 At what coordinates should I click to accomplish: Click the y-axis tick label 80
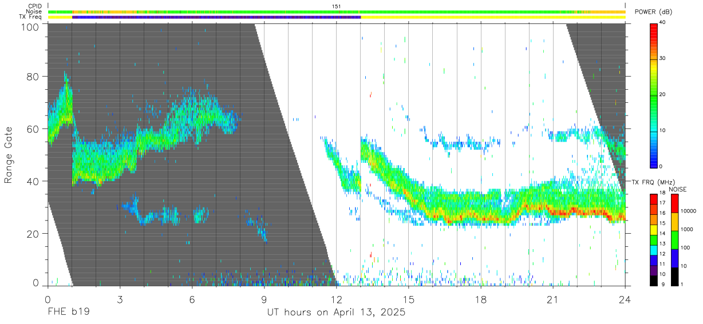click(x=33, y=77)
